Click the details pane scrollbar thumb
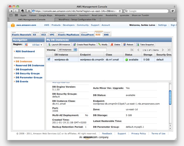The image size is (184, 146). [170, 97]
